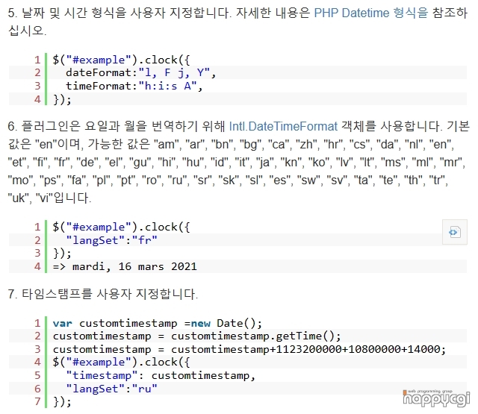Open the PHP Datetime 형식을 link
This screenshot has width=478, height=414.
pos(371,13)
